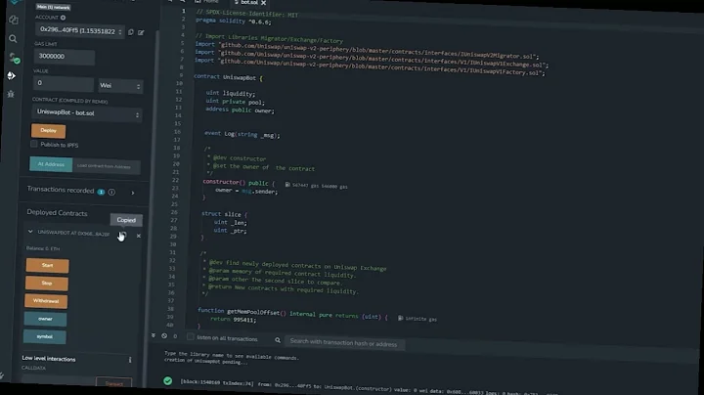Open Low level interactions info icon

(x=130, y=360)
